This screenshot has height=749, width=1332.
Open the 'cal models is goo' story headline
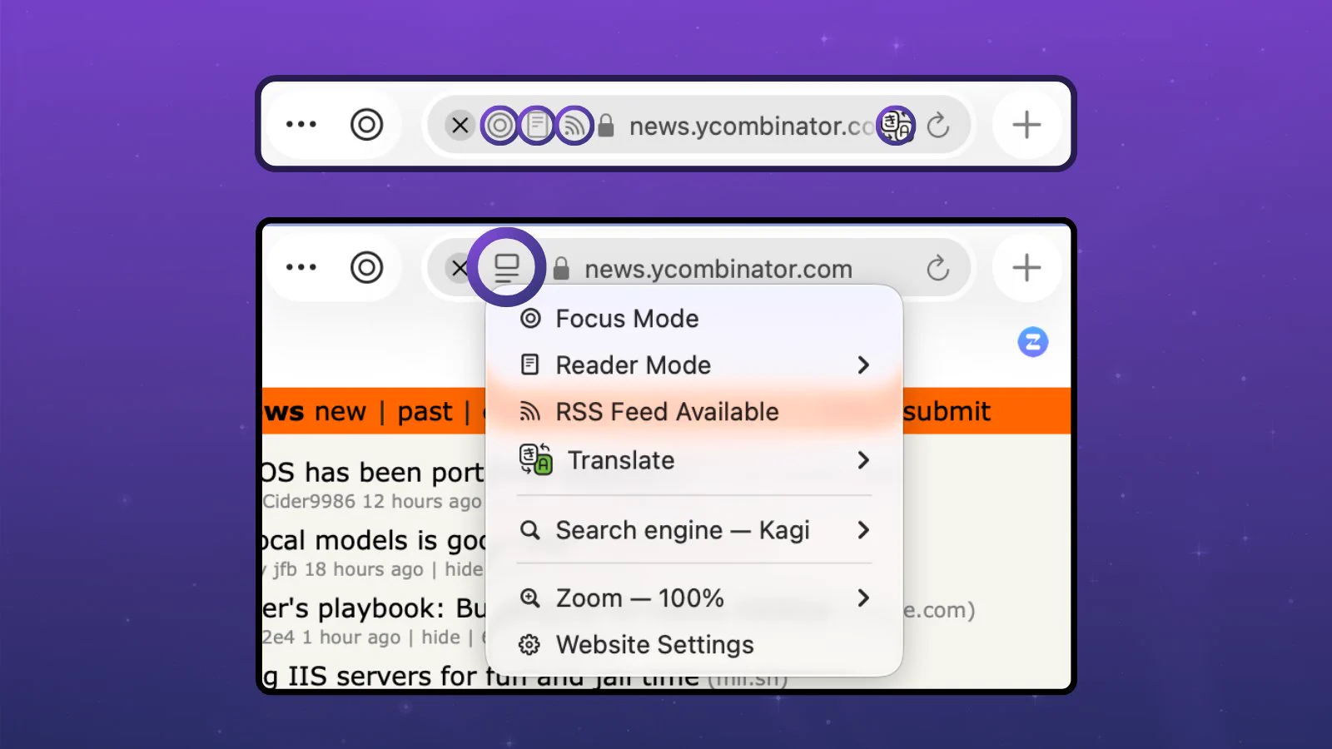pos(373,540)
